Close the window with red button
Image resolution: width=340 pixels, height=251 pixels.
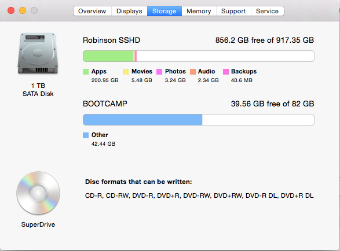coord(11,10)
